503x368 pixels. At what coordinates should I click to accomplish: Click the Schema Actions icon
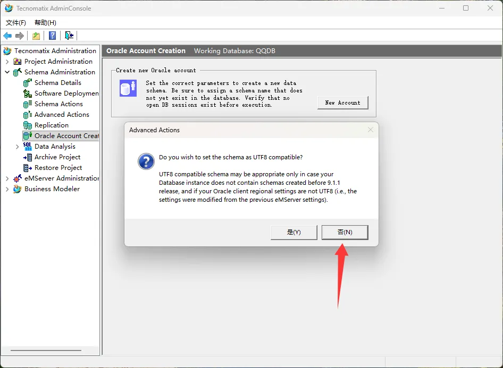28,104
